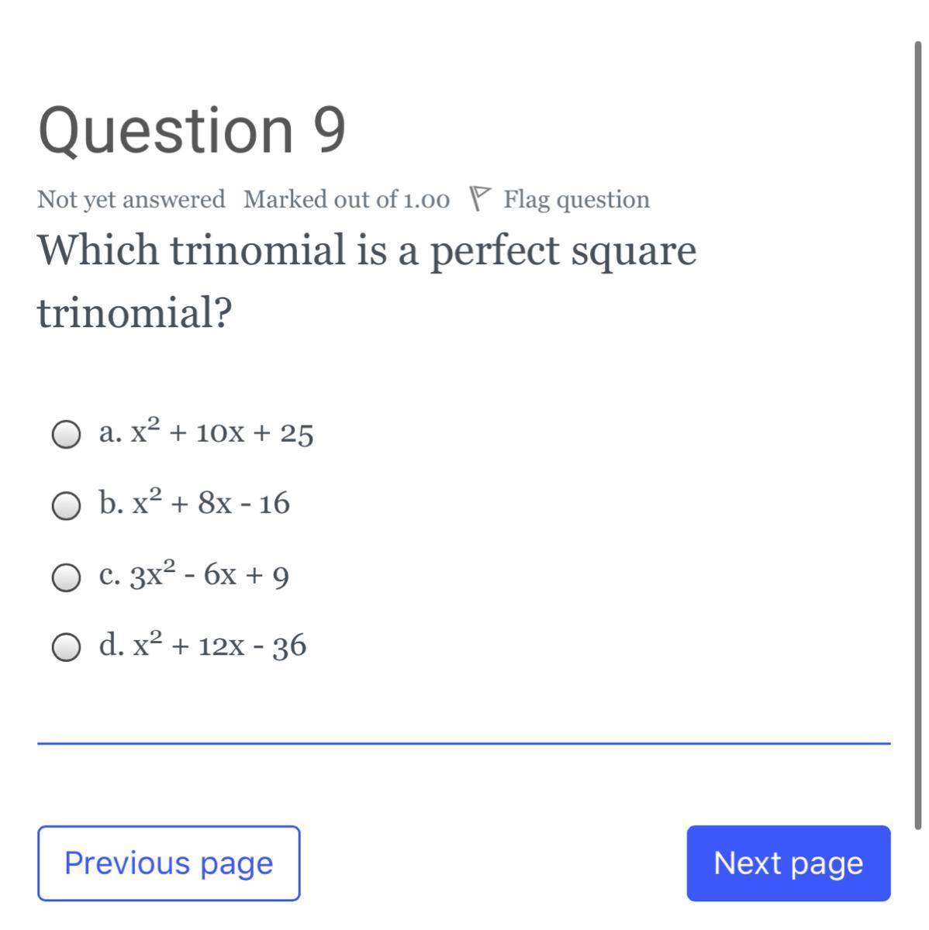The height and width of the screenshot is (930, 929).
Task: Click the perfect square trinomial question text
Action: (x=367, y=250)
